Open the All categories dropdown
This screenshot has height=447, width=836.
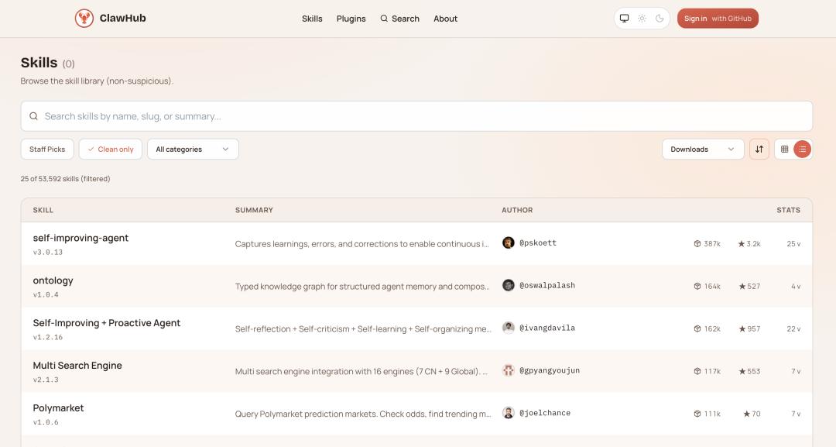[x=192, y=150]
